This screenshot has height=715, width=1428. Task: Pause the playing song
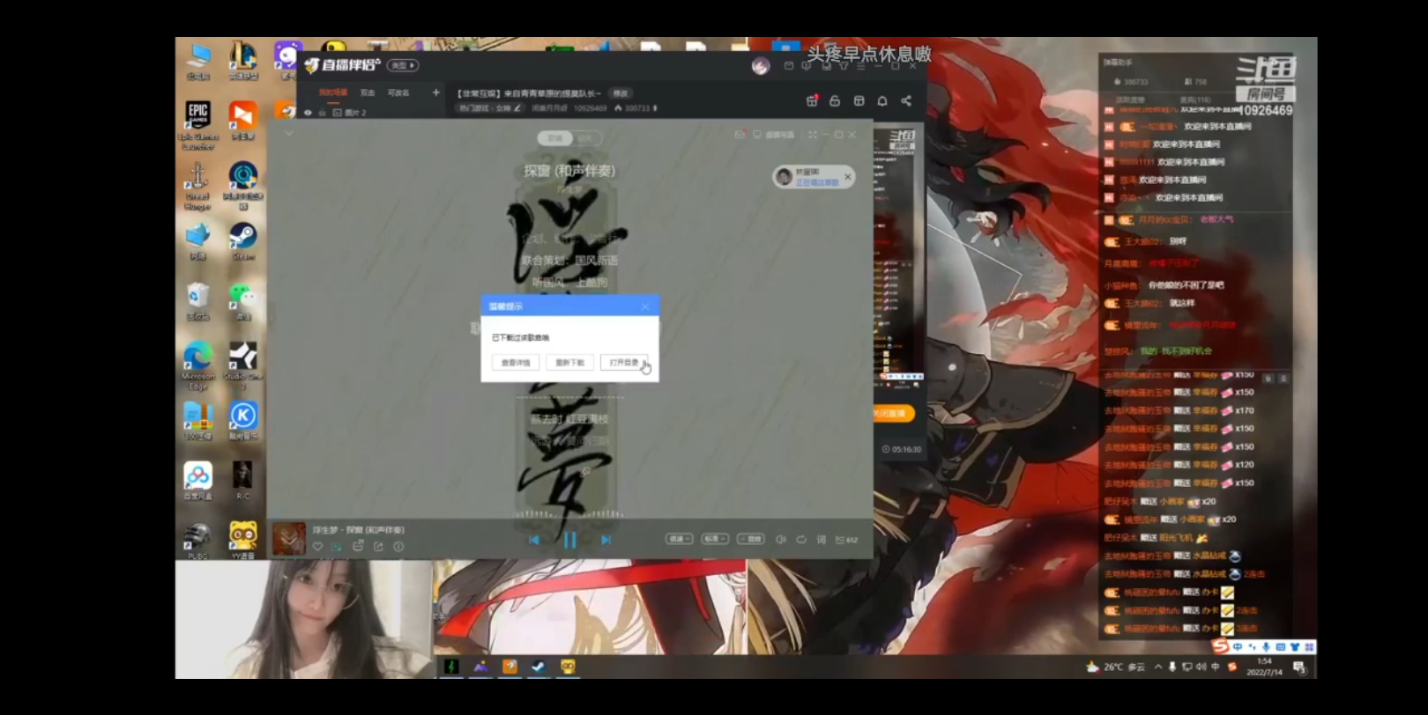(x=569, y=540)
